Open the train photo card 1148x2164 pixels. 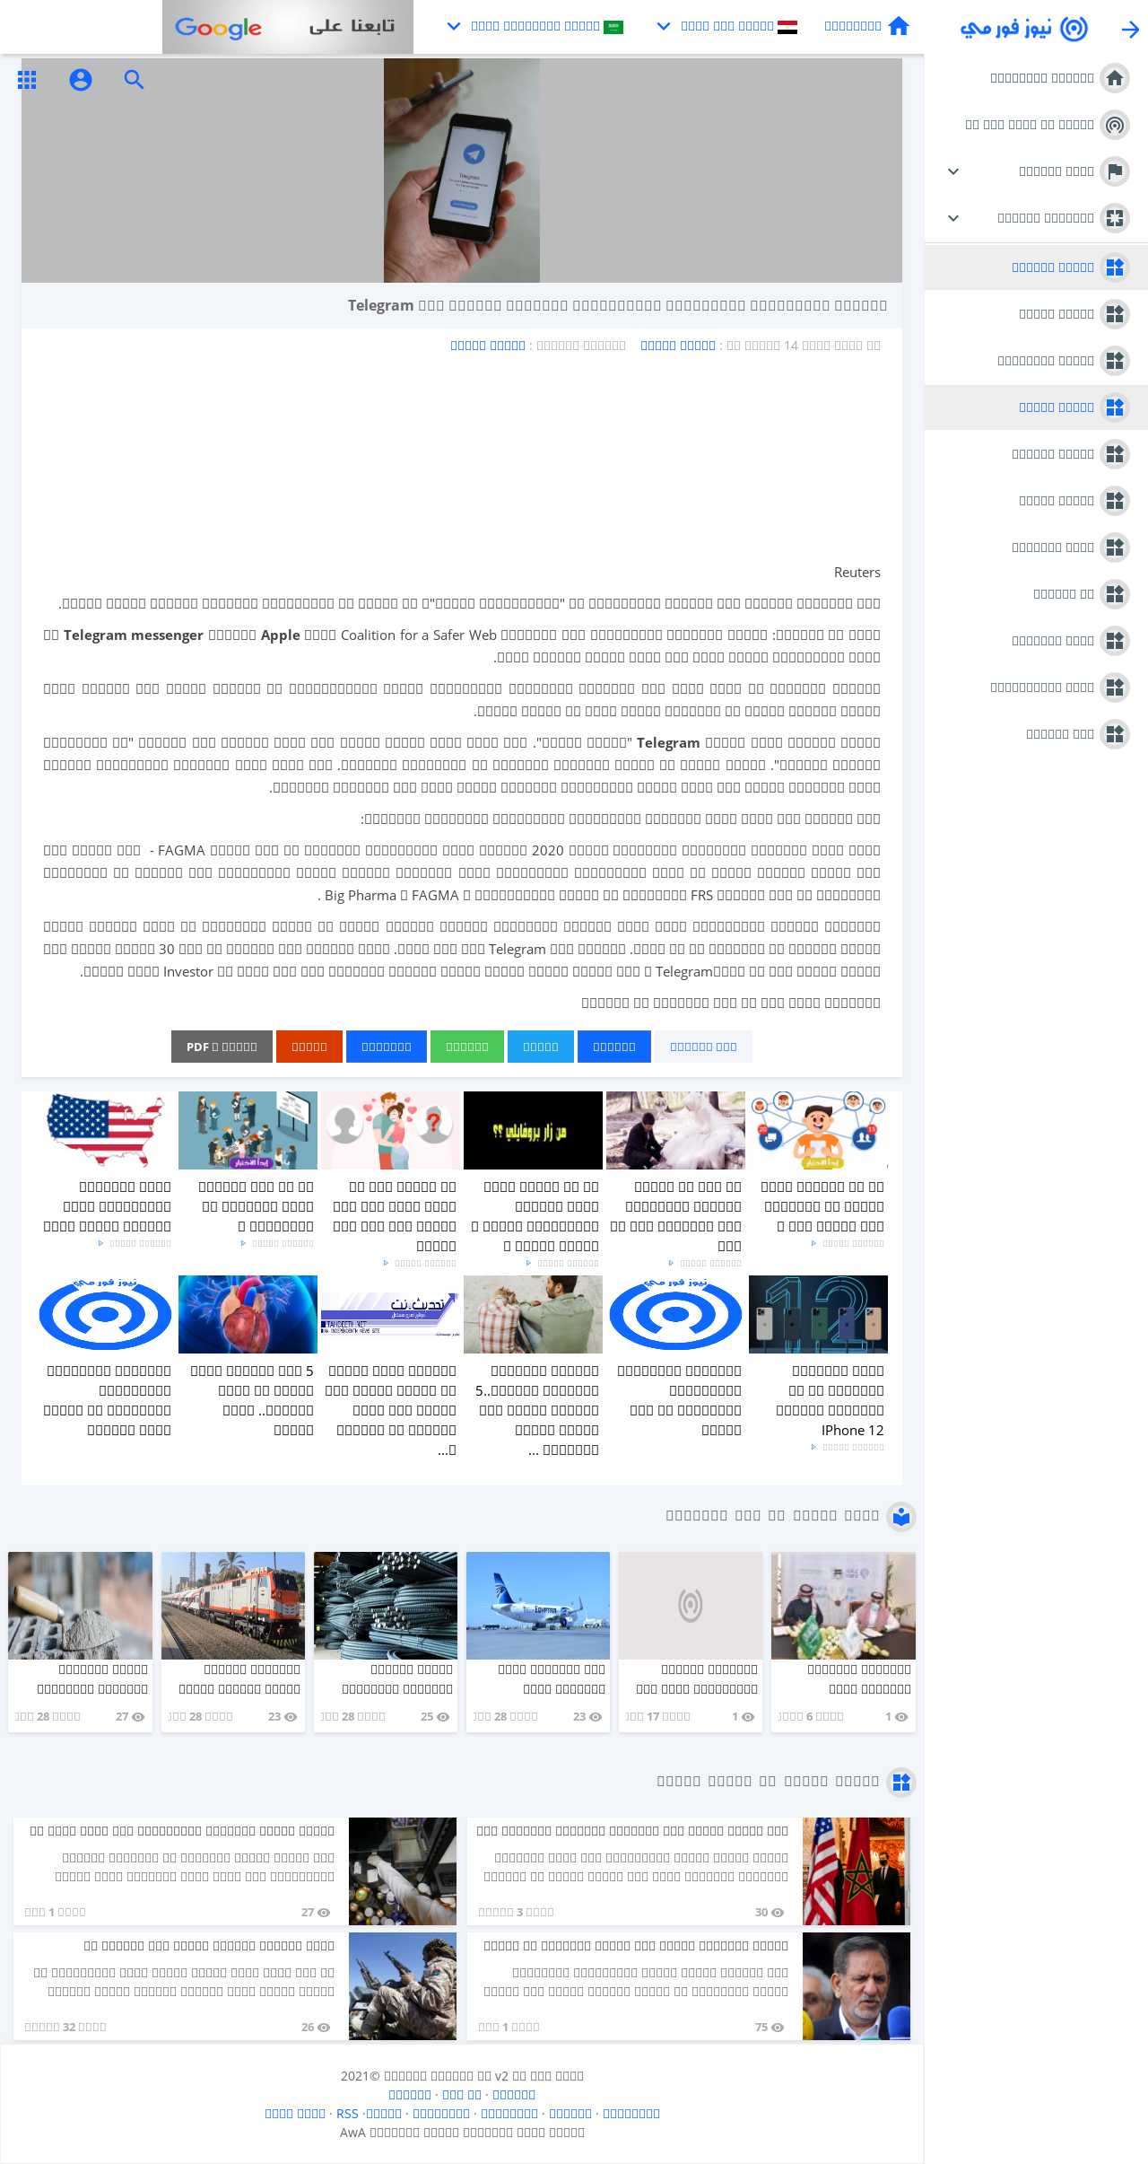click(233, 1606)
